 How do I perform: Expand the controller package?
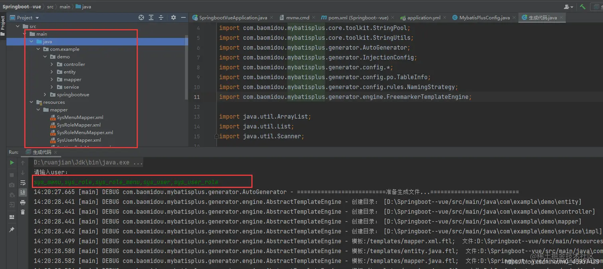(x=52, y=64)
